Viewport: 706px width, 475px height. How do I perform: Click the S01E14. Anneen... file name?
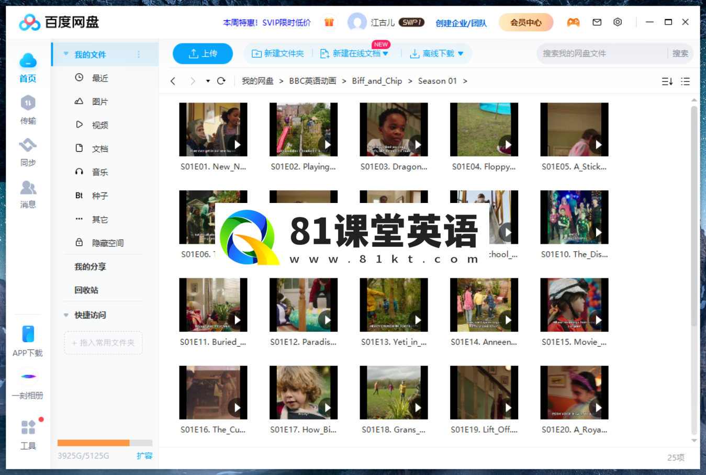click(x=484, y=342)
